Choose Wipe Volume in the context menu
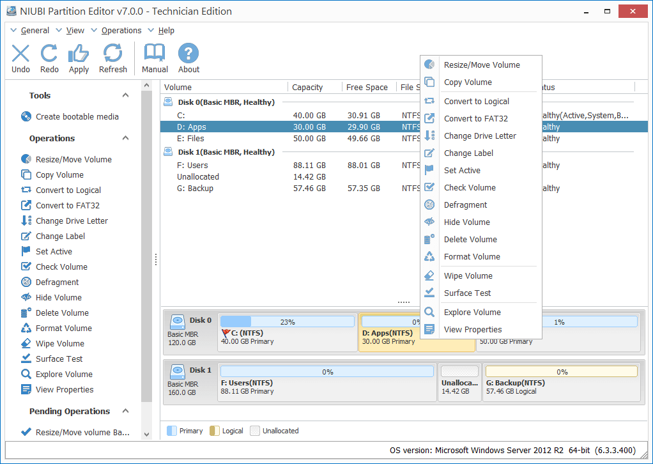Screen dimensions: 653x464 (481, 275)
